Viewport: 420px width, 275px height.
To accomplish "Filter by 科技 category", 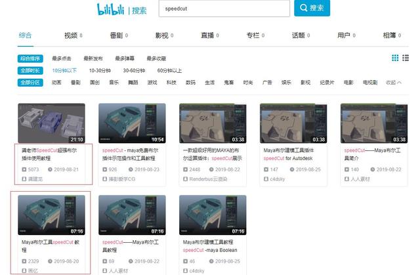I will click(171, 83).
